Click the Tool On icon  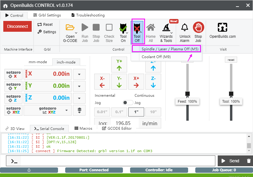point(123,28)
